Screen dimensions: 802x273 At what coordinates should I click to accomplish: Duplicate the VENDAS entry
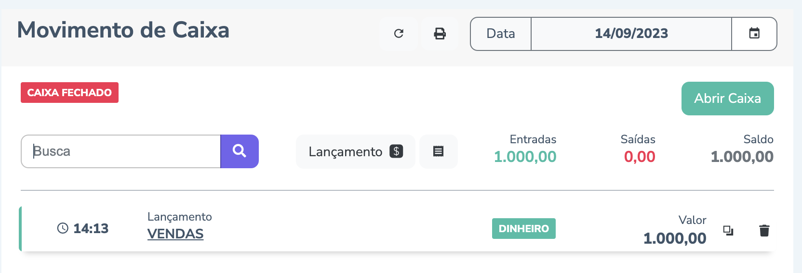pyautogui.click(x=728, y=231)
